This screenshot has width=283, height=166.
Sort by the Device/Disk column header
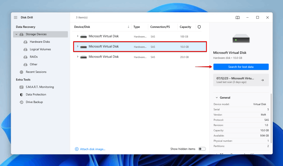point(82,27)
